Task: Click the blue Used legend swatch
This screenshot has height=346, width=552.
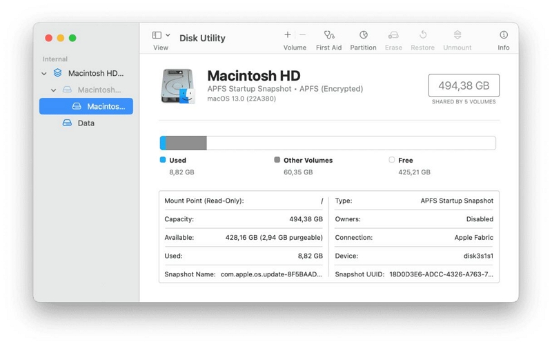Action: 163,160
